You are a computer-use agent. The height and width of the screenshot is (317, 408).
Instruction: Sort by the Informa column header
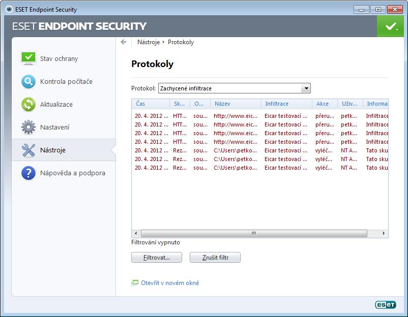click(376, 104)
